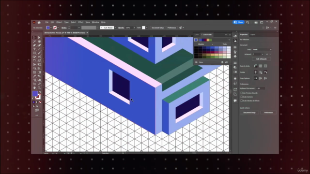Click base color swatch in Color Guide
Viewport: 310px width, 174px height.
tap(196, 40)
